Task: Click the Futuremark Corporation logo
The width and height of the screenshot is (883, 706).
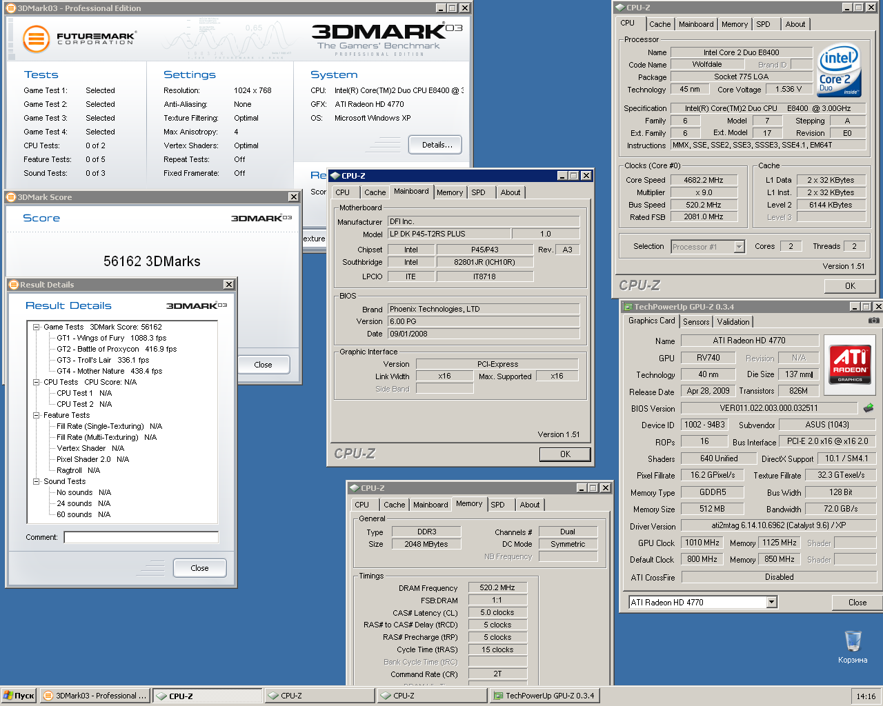Action: (x=79, y=39)
